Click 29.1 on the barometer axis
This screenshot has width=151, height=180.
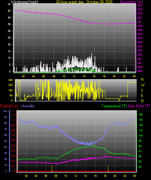140,59
